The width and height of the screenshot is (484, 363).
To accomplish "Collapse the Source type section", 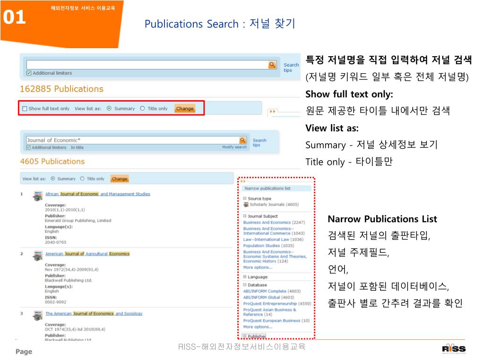I will [245, 199].
